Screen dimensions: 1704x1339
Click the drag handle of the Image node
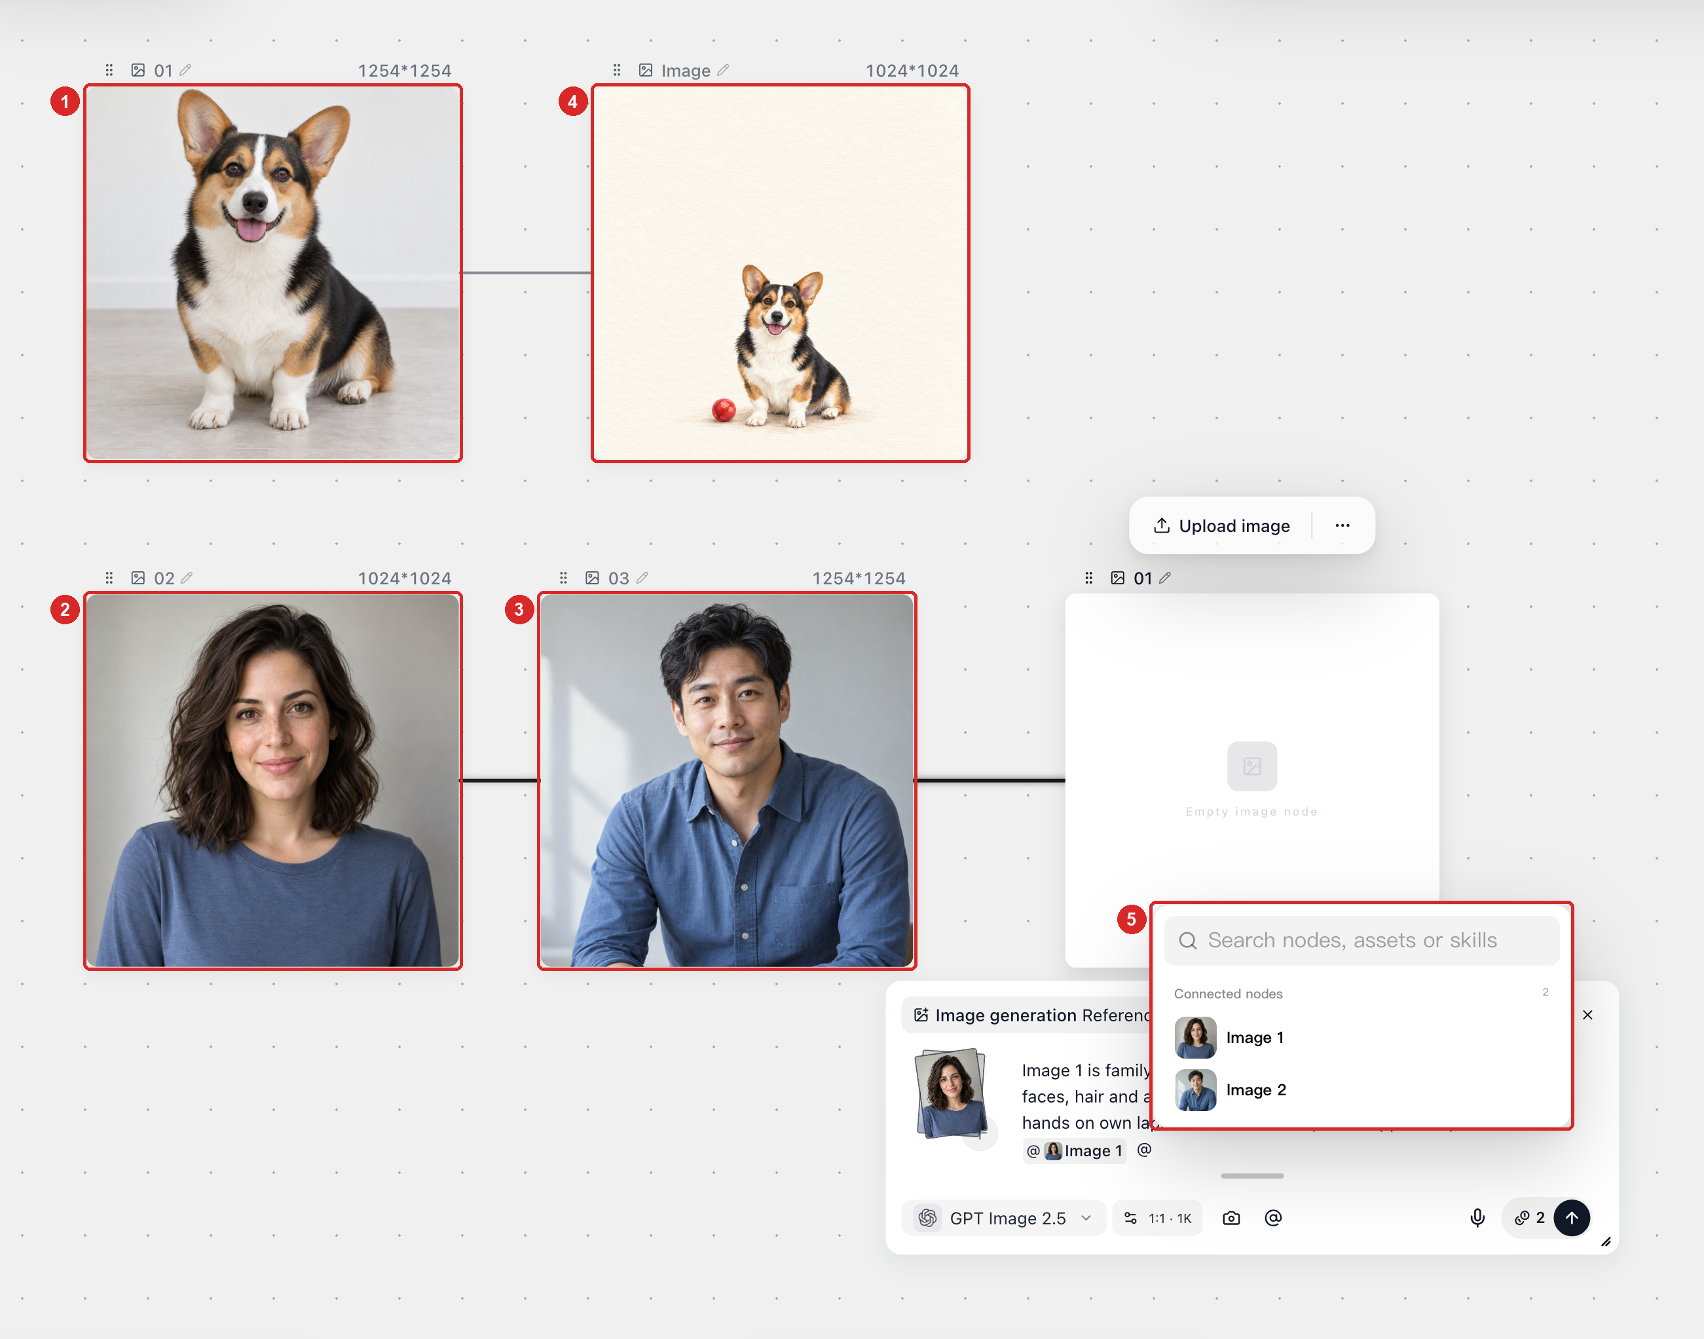617,71
